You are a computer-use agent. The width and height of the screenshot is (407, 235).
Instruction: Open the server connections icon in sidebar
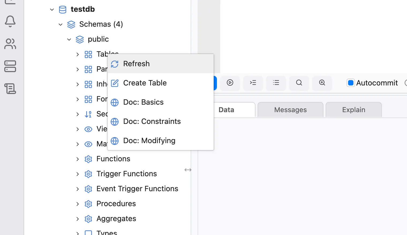coord(10,66)
